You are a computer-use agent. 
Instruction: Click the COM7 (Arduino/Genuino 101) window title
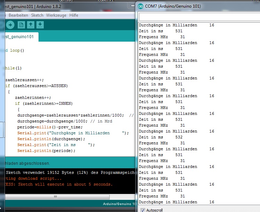point(173,6)
